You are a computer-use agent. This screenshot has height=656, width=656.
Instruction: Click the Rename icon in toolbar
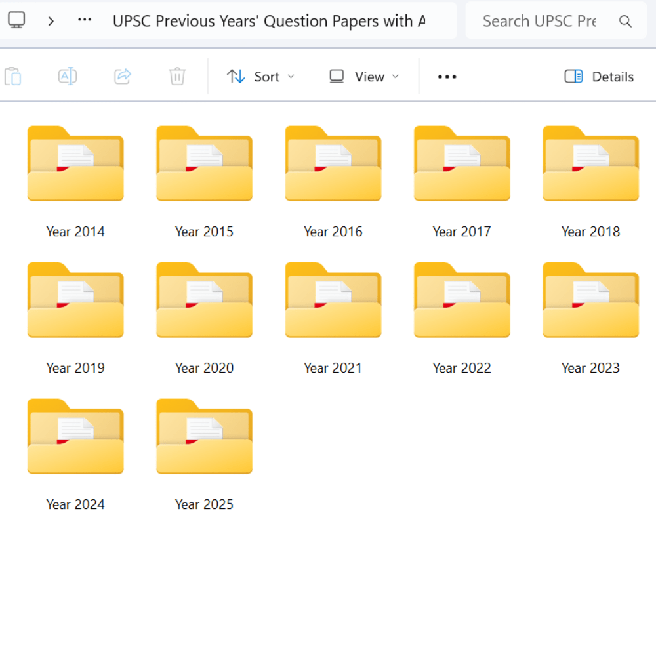68,77
